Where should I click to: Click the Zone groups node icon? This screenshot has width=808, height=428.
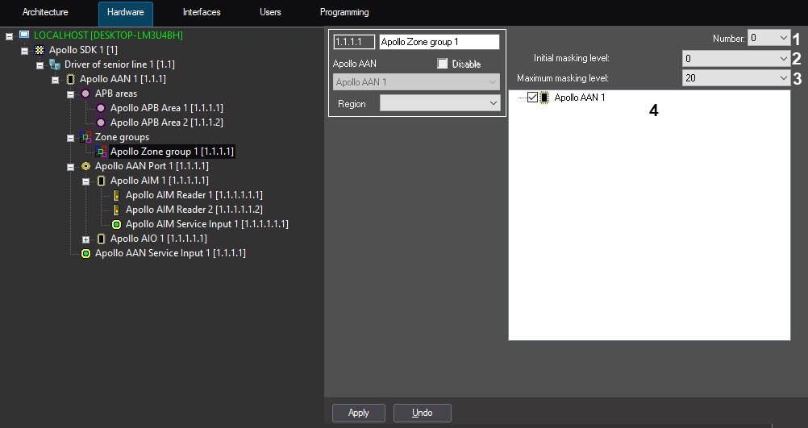(x=85, y=137)
